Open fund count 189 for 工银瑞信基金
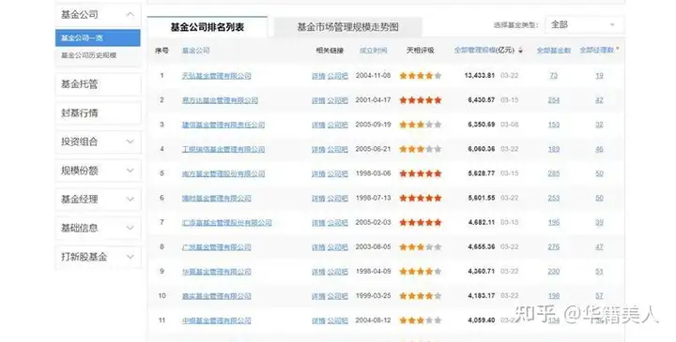 (554, 149)
